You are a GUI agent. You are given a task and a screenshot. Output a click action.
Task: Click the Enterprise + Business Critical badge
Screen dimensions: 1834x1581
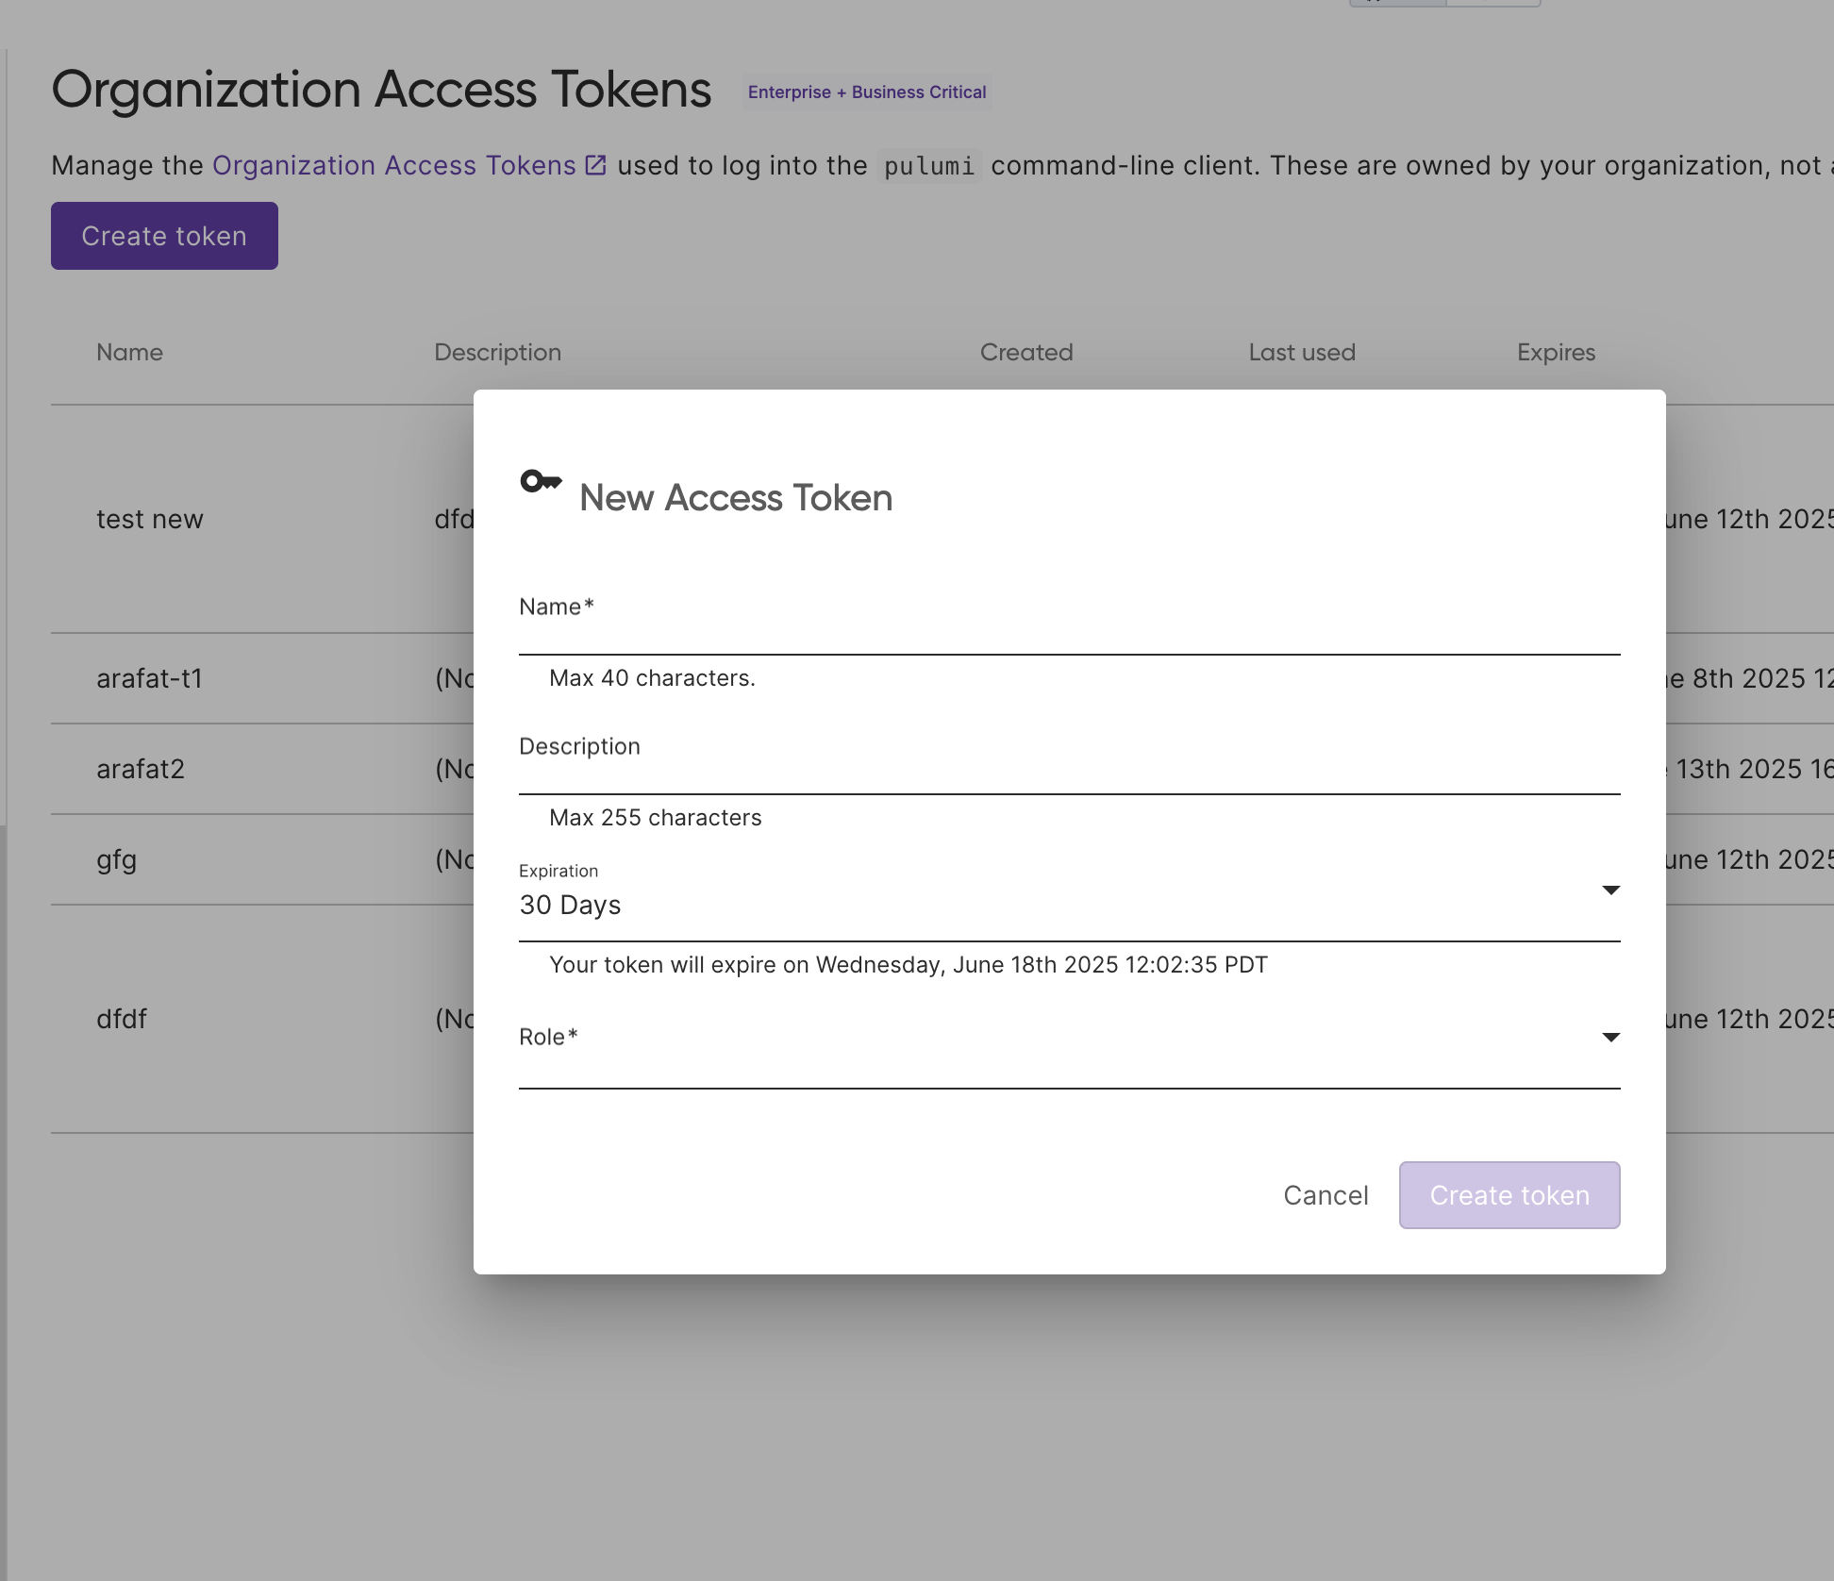(866, 92)
